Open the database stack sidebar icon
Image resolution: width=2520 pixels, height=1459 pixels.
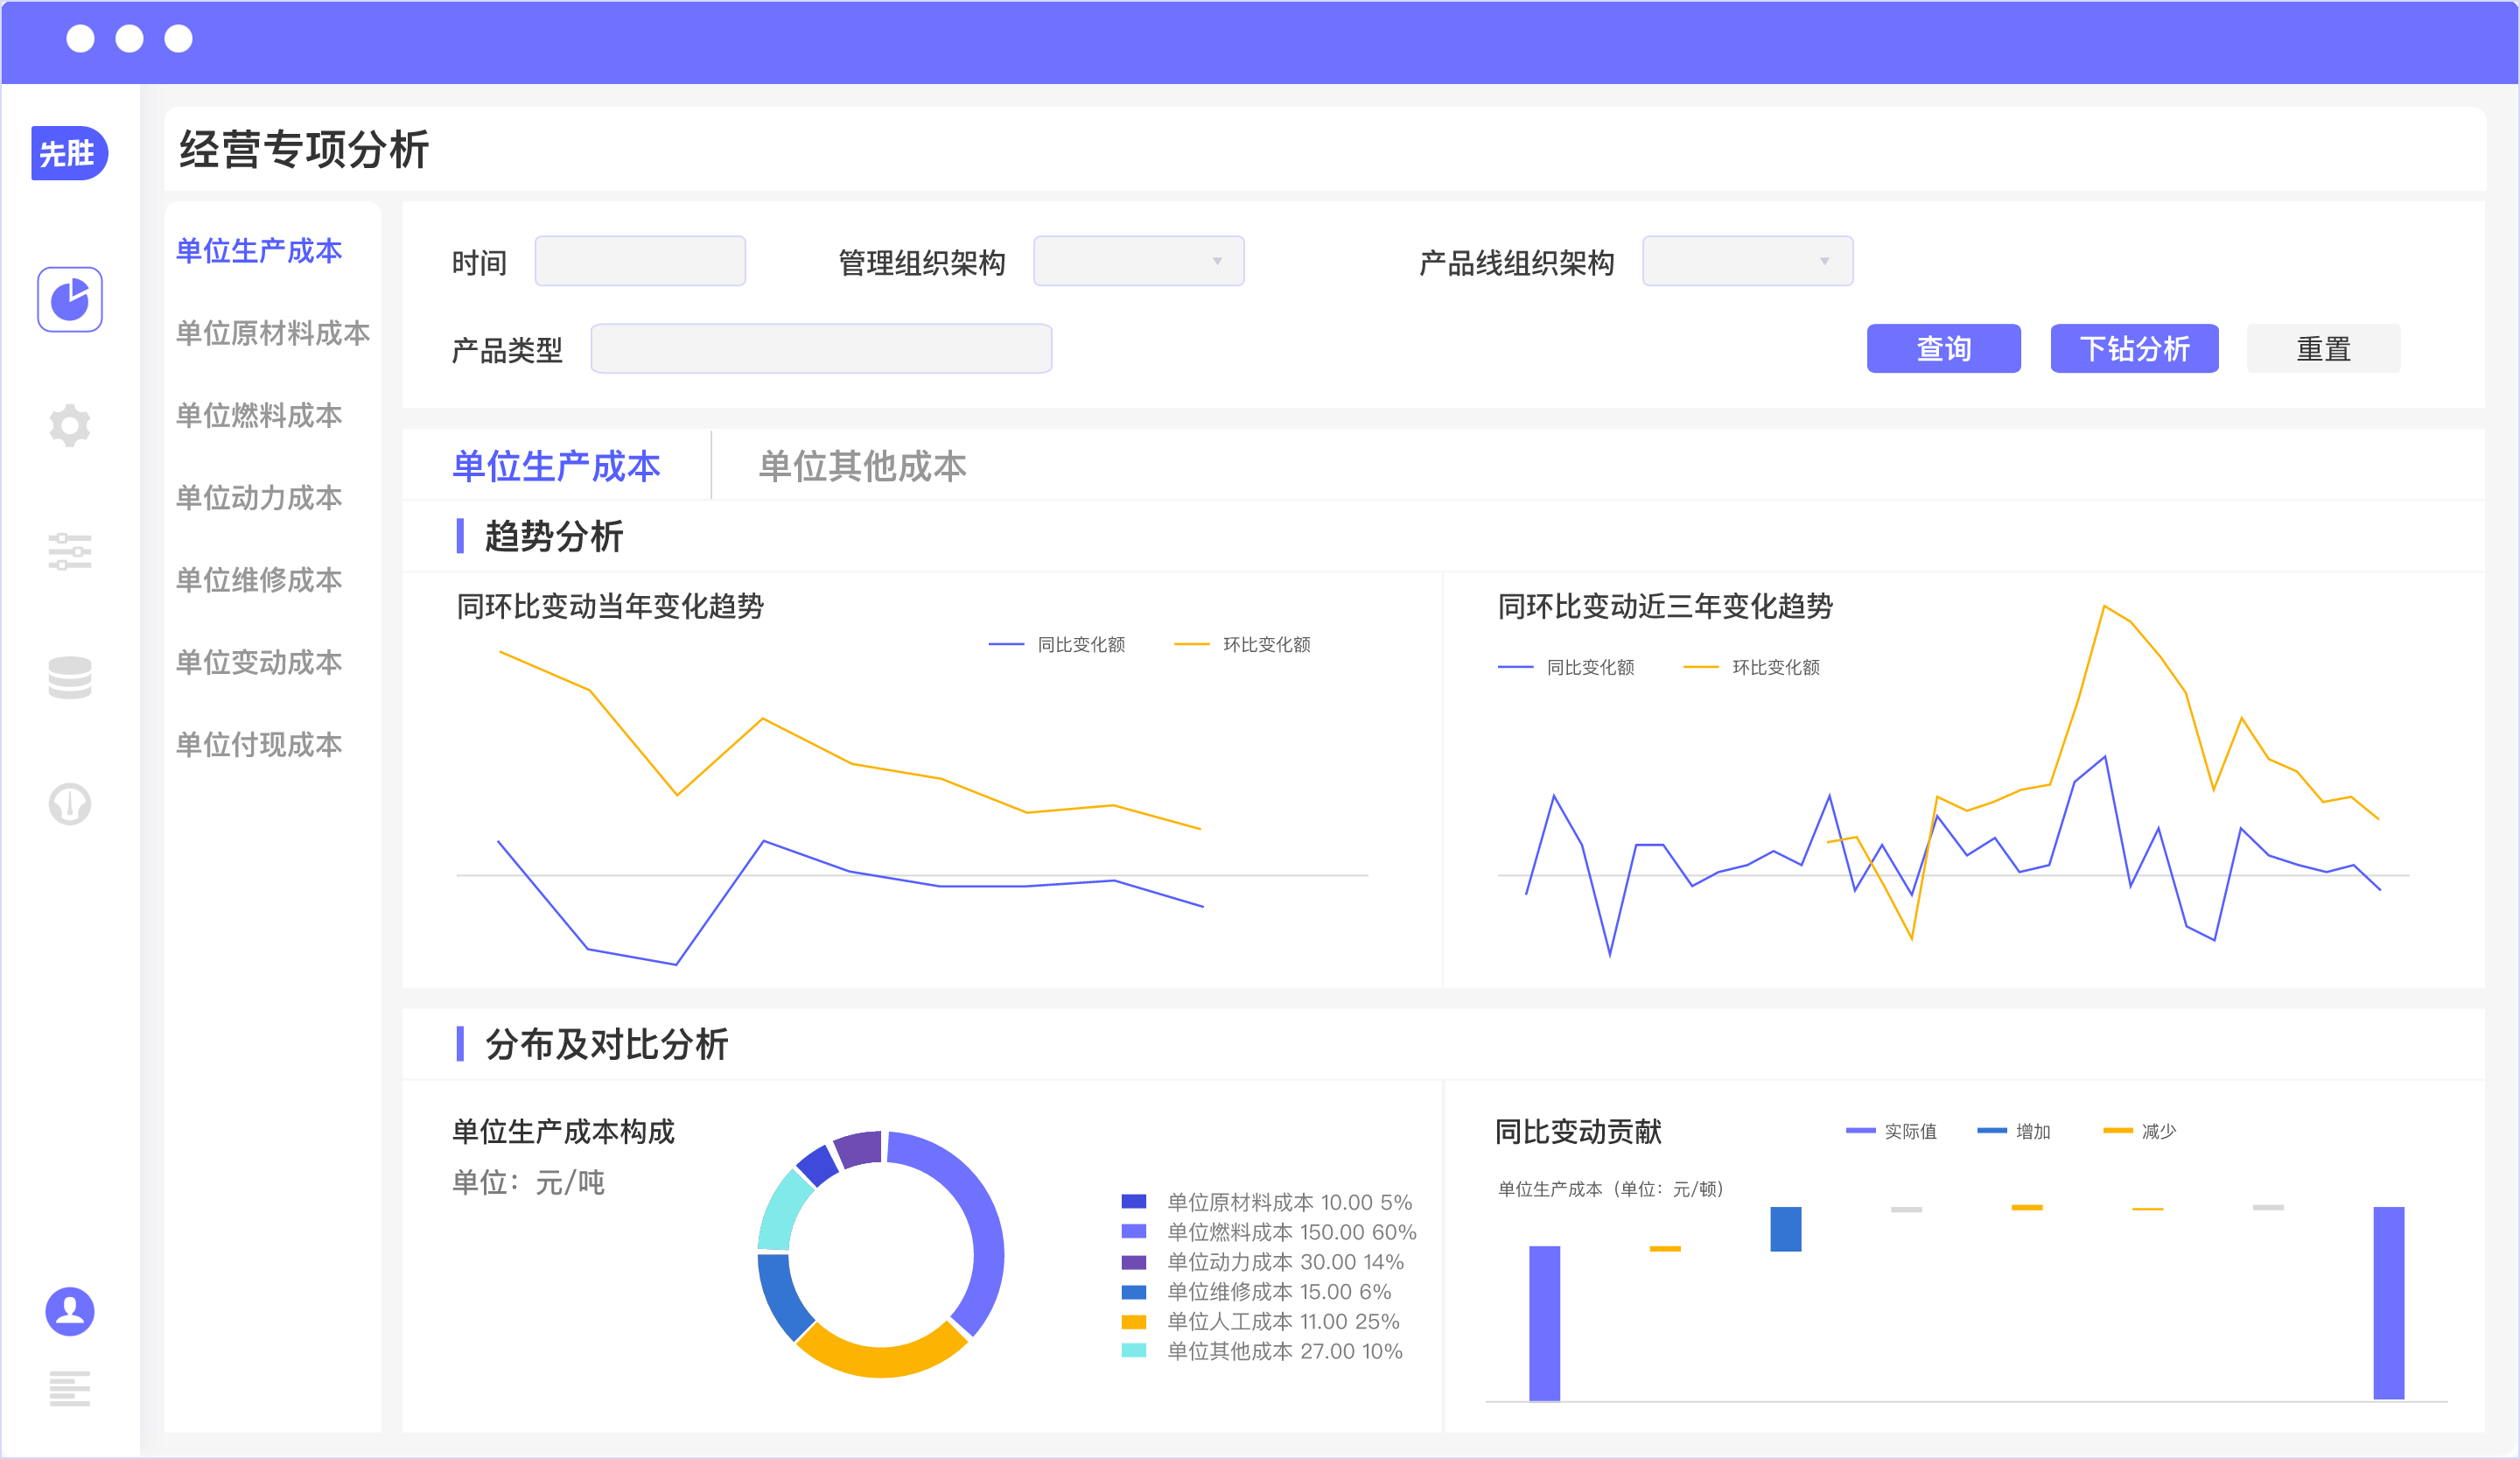[x=69, y=677]
